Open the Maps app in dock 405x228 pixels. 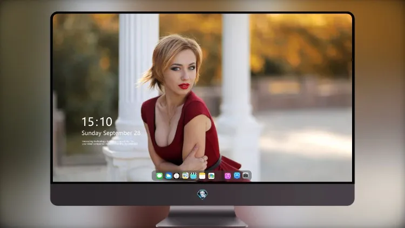(x=185, y=176)
